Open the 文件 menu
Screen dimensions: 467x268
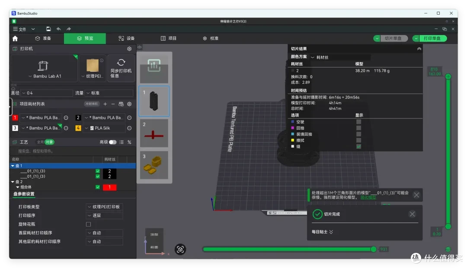pyautogui.click(x=19, y=29)
